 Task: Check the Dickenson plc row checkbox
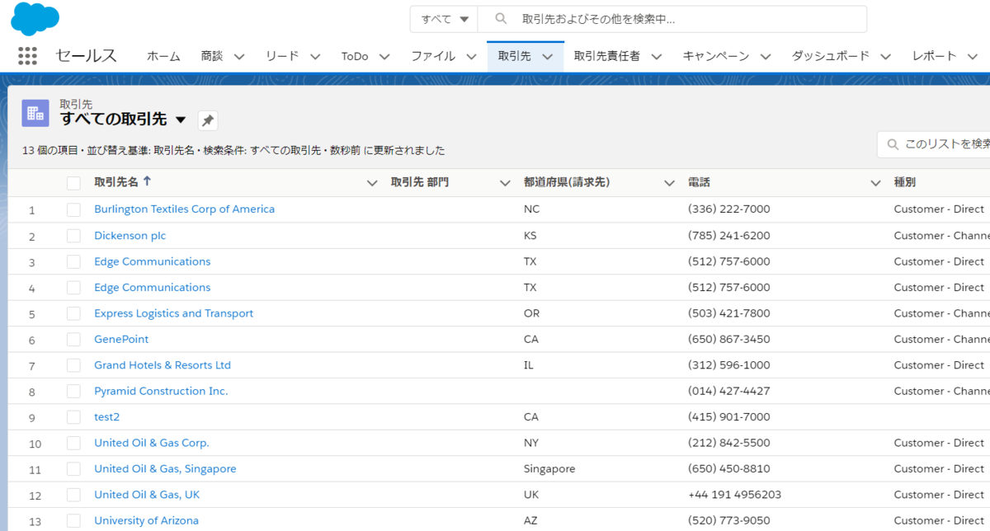pyautogui.click(x=73, y=236)
